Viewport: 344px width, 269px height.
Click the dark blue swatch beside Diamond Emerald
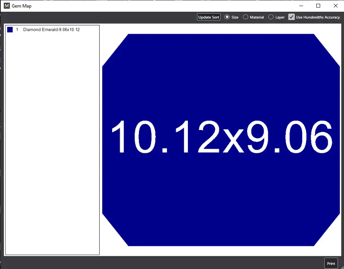10,29
